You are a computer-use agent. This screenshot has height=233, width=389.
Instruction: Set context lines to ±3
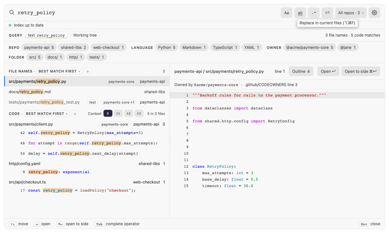[x=139, y=114]
